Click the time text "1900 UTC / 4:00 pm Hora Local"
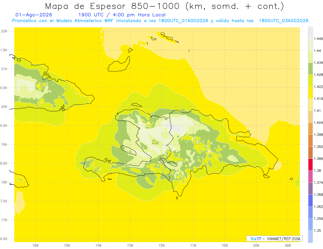 click(122, 15)
